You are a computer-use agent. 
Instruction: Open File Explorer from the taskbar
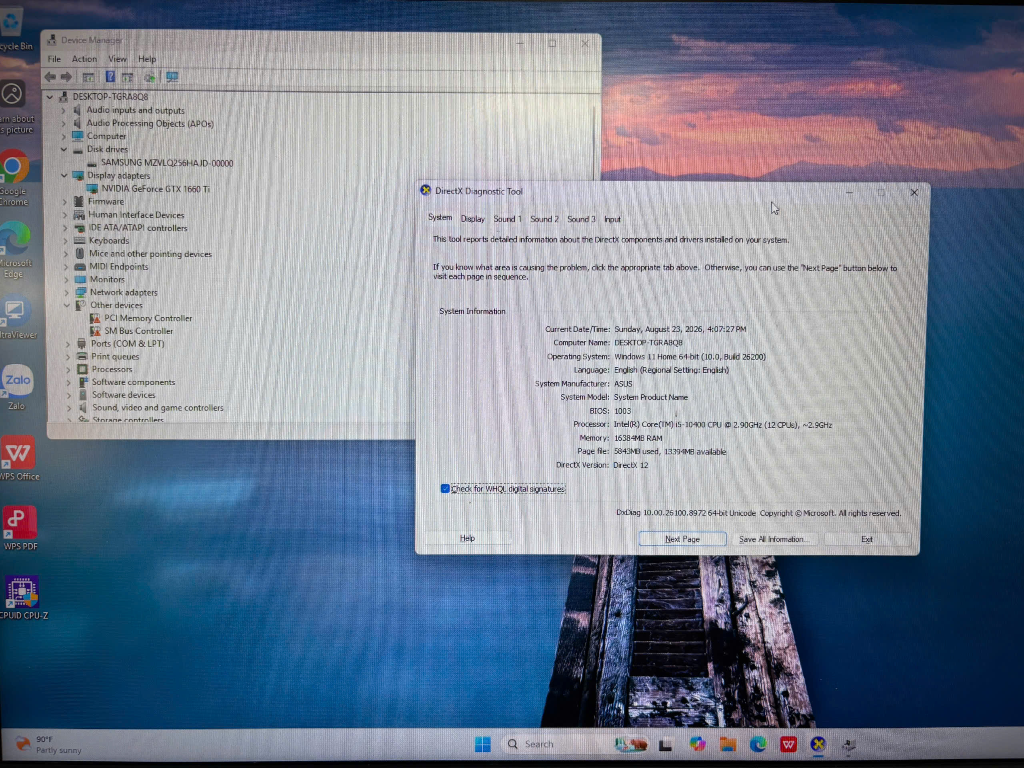[728, 744]
